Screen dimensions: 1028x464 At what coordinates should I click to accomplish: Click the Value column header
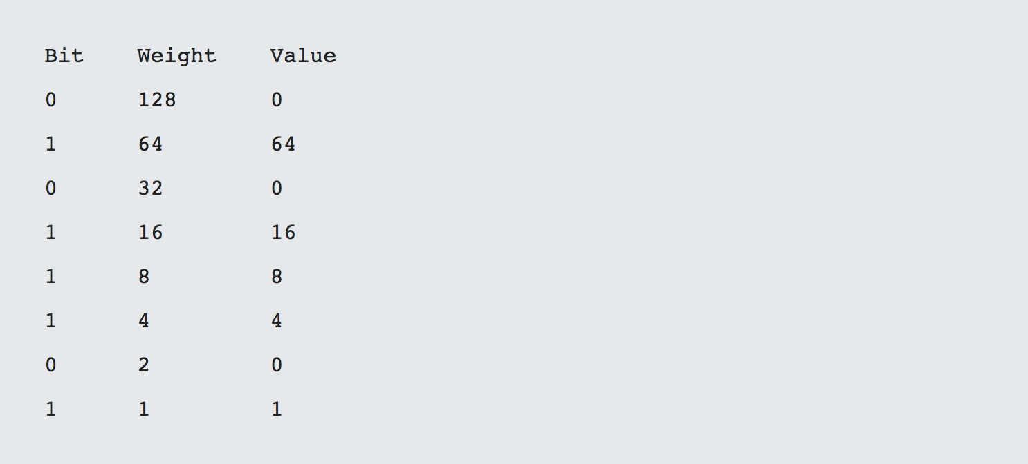tap(303, 56)
